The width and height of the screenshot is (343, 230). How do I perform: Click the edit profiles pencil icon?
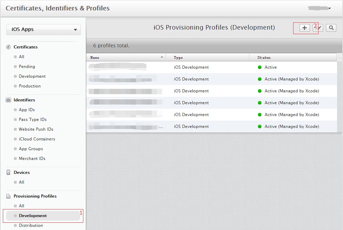click(x=318, y=28)
